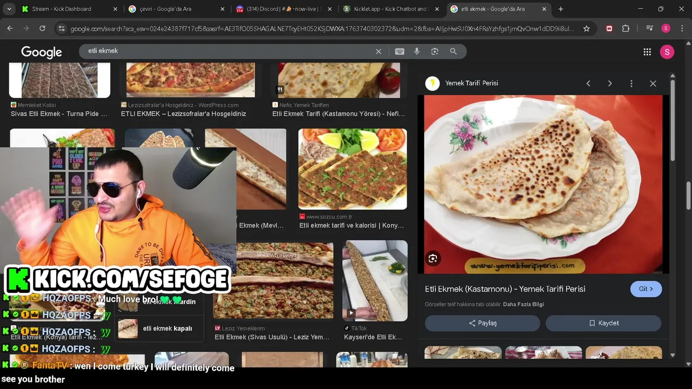This screenshot has height=389, width=692.
Task: Open ETLI EKMEK Lezizsofralar result title
Action: tap(183, 114)
